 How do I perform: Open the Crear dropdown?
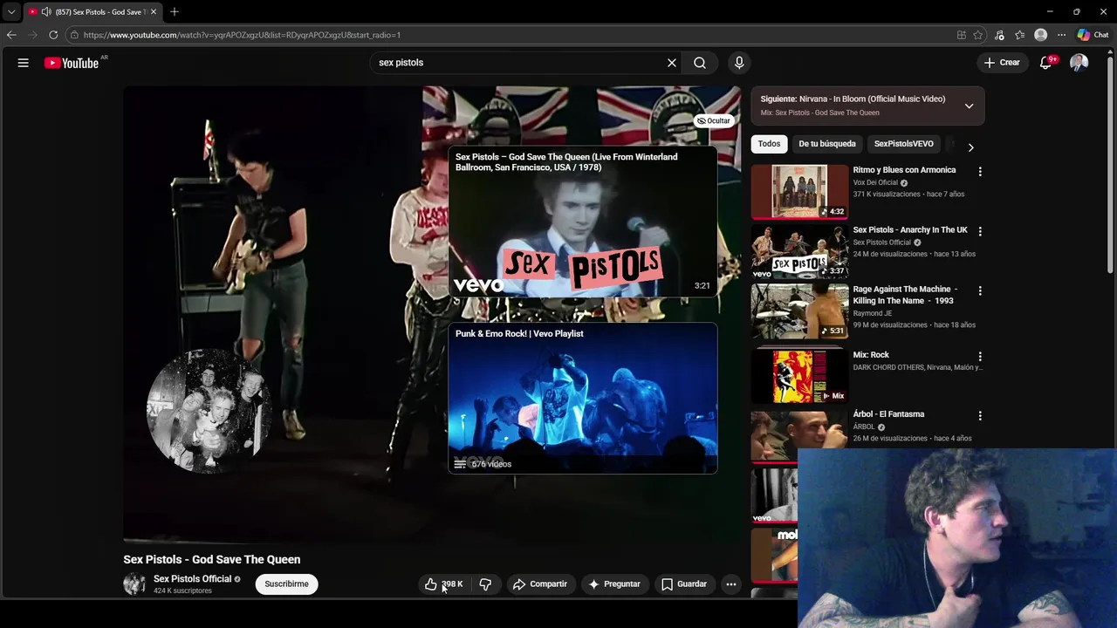(1002, 63)
